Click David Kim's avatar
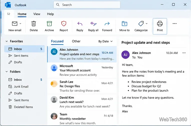 tap(54, 99)
